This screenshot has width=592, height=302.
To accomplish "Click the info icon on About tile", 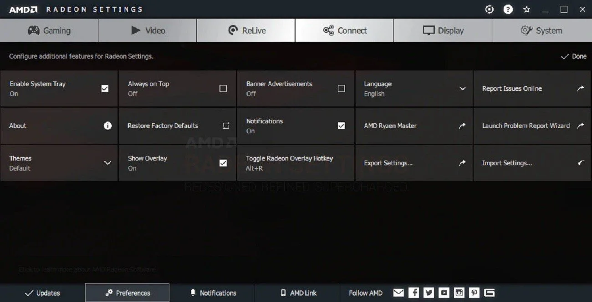I will tap(108, 126).
